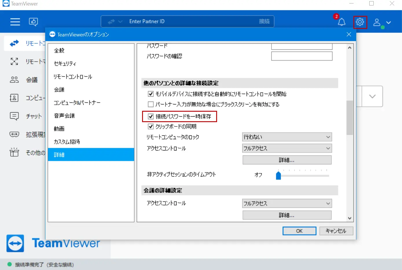Open リモートコンピュータのロック dropdown
The image size is (402, 270).
[287, 137]
